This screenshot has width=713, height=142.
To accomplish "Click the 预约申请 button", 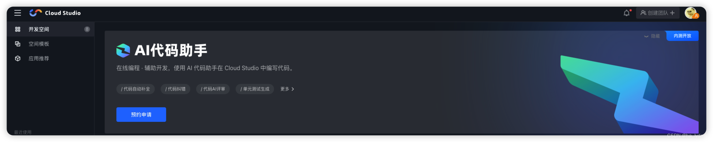I will [x=141, y=115].
